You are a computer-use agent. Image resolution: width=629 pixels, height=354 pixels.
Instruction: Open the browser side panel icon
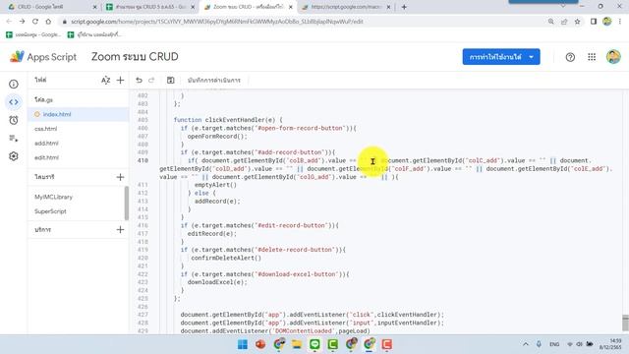(x=594, y=22)
